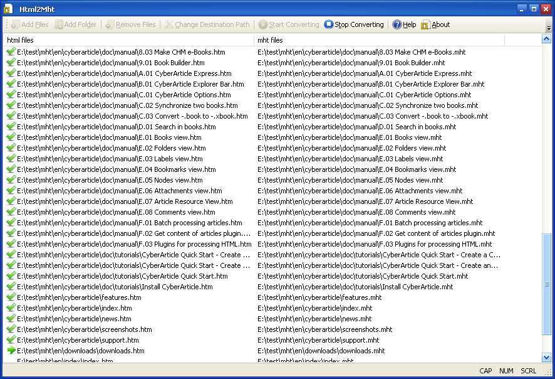Click the green arrow beside downloads.htm

click(x=11, y=351)
